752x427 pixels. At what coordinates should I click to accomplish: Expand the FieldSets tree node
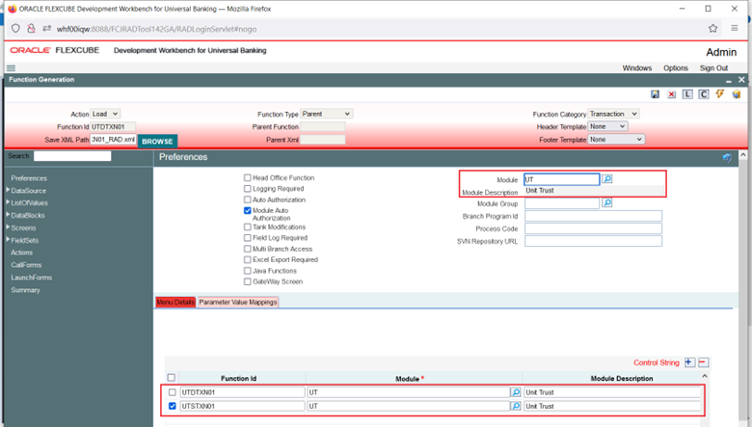(x=8, y=240)
